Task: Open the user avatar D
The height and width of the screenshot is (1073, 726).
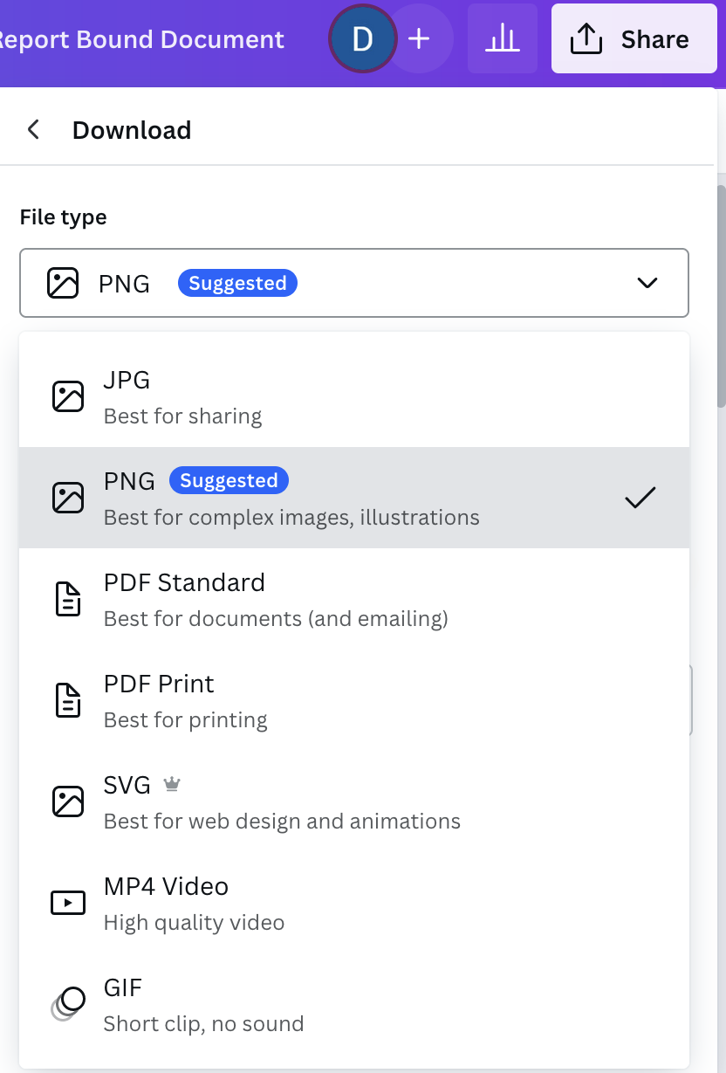Action: tap(362, 39)
